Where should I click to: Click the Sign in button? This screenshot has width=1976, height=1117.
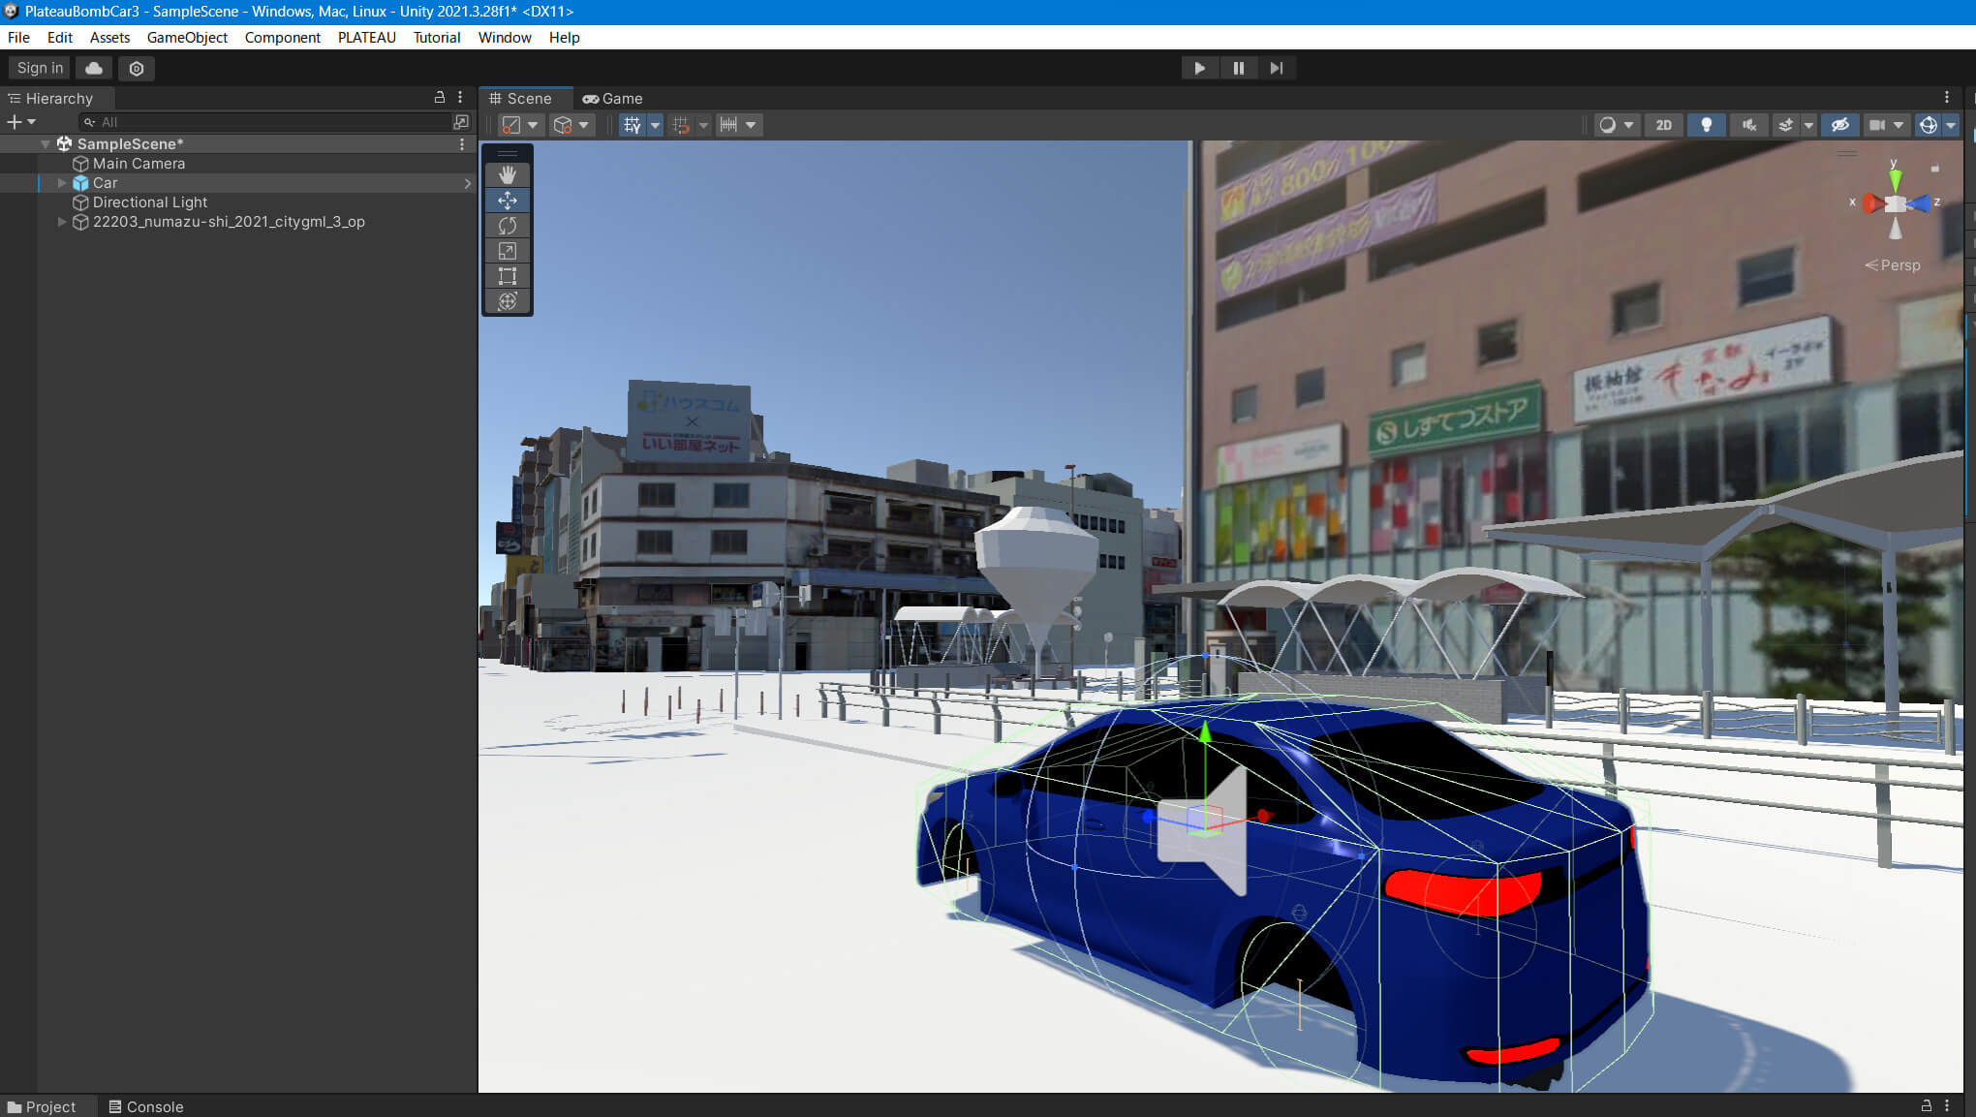[40, 68]
